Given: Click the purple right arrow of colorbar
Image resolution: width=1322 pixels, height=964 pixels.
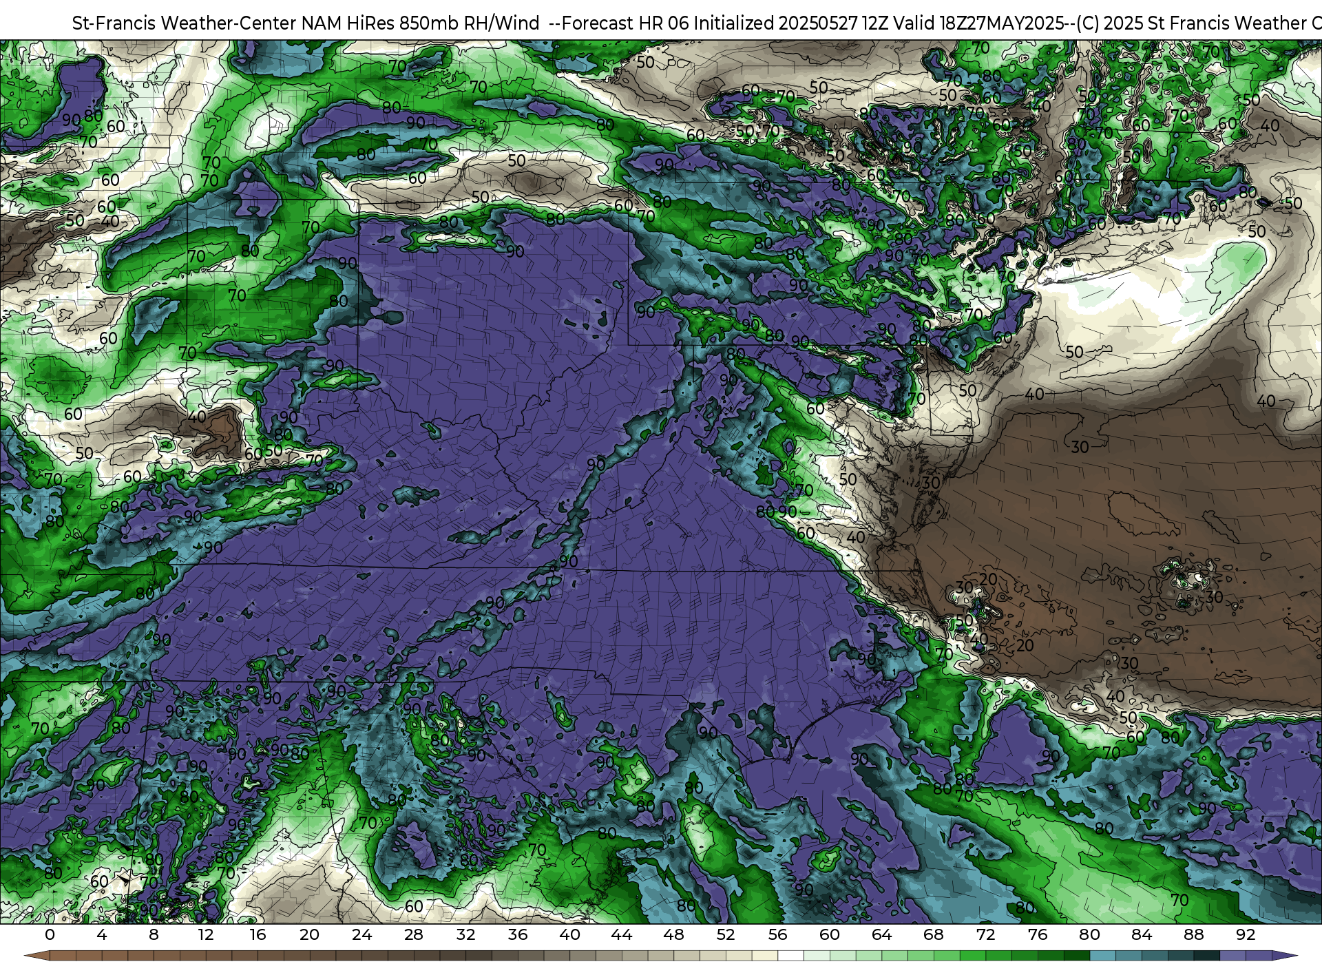Looking at the screenshot, I should tap(1285, 956).
